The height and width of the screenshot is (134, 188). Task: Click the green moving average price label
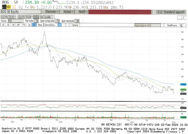pos(183,90)
